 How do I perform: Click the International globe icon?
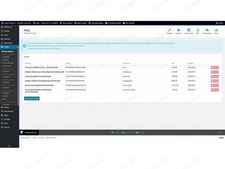pyautogui.click(x=2, y=111)
